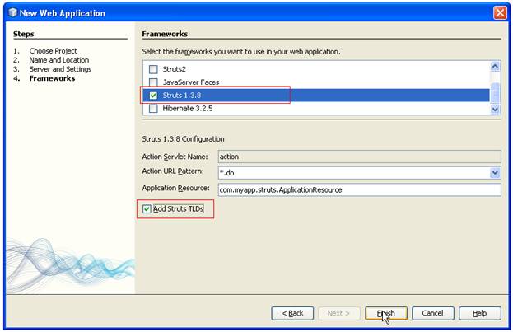
Task: Click the Server and Settings step
Action: [60, 69]
